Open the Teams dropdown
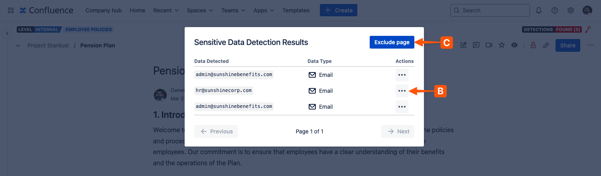The image size is (601, 176). (233, 10)
